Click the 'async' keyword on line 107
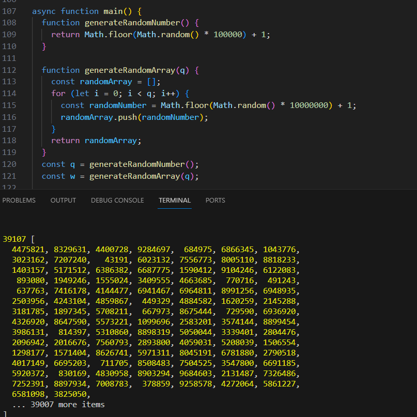 44,11
